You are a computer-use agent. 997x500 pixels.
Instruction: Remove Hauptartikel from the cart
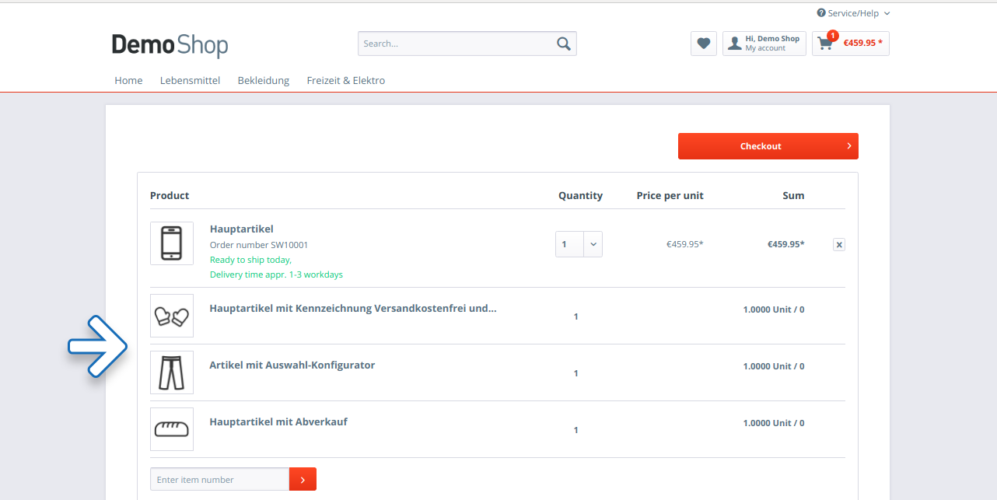838,244
